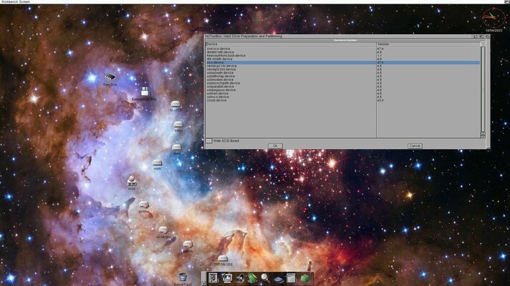This screenshot has width=510, height=286.
Task: Click the green book icon in dock
Action: click(x=252, y=278)
